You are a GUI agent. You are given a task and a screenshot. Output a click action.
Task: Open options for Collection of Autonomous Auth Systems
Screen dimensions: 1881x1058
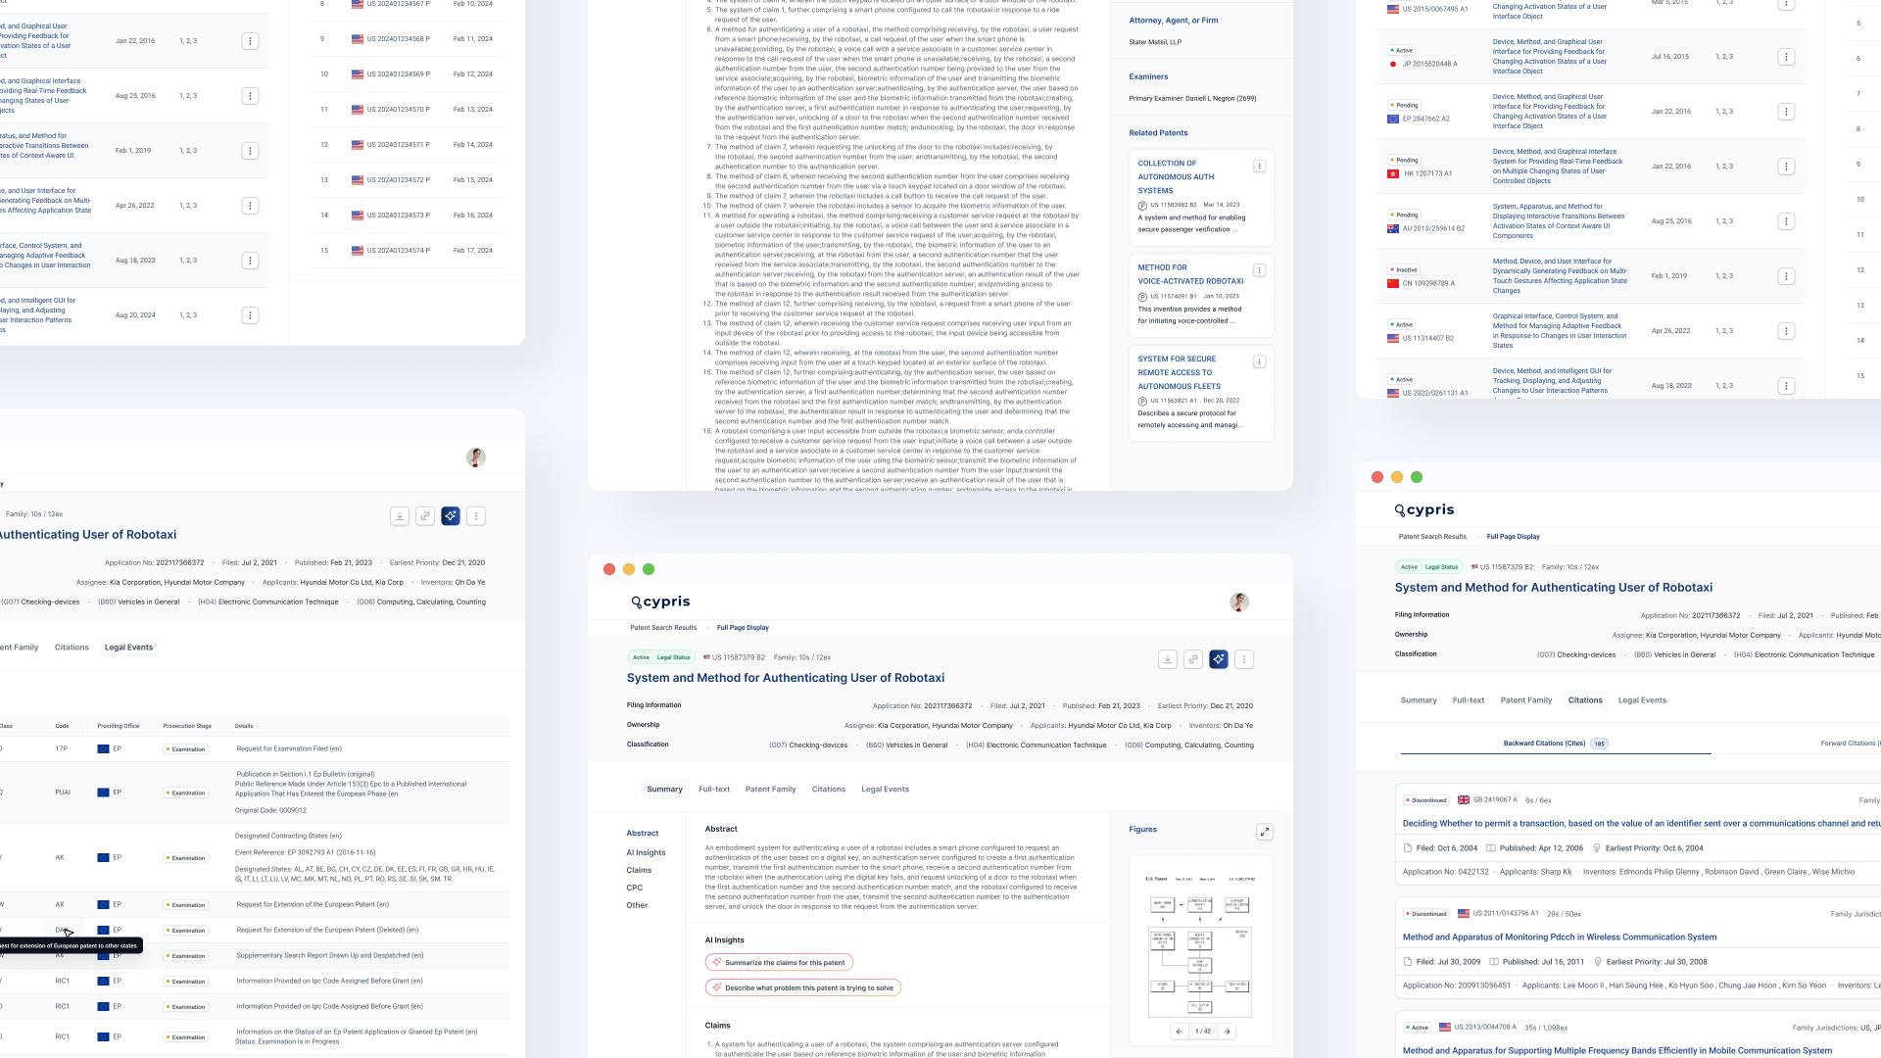[1259, 166]
